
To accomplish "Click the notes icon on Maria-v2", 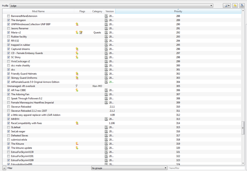I will [x=81, y=33].
